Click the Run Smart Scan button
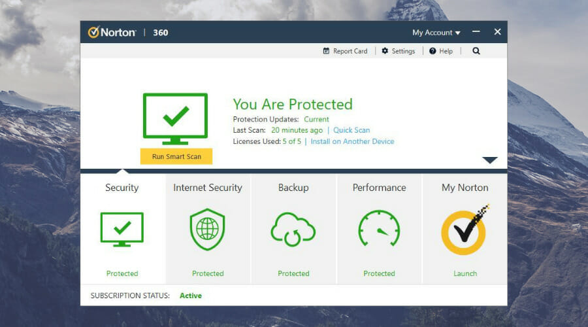Image resolution: width=588 pixels, height=327 pixels. pyautogui.click(x=176, y=156)
